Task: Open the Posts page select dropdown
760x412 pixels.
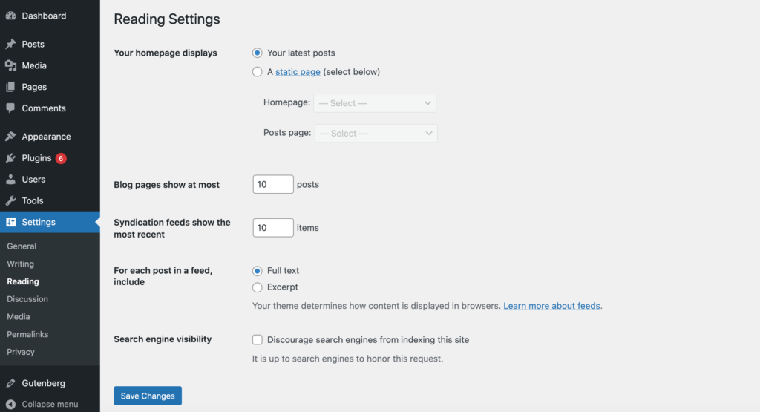Action: pyautogui.click(x=376, y=134)
